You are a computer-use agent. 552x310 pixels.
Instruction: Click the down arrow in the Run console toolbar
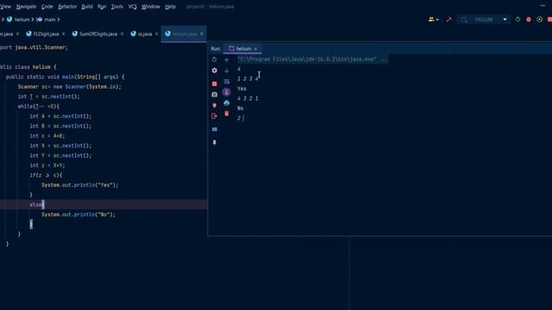[x=226, y=71]
